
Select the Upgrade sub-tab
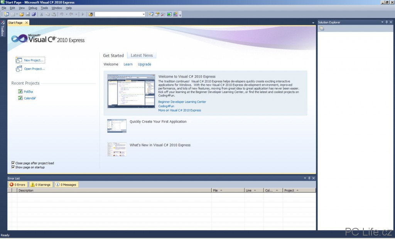[144, 64]
